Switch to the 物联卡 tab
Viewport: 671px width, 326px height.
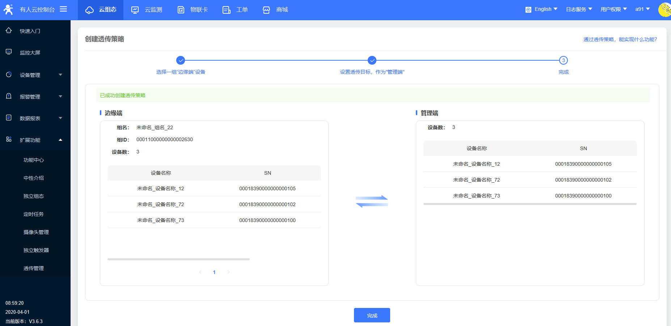tap(192, 10)
